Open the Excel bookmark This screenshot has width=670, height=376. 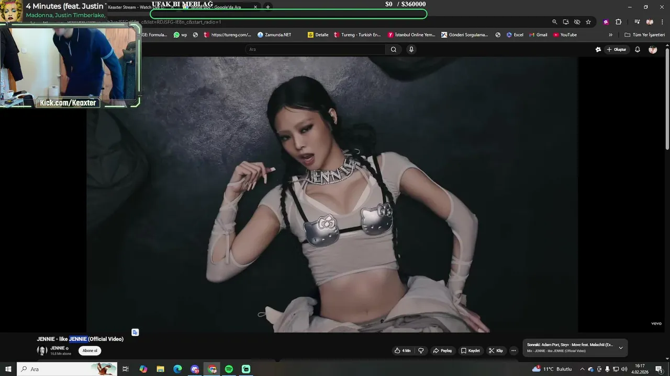pyautogui.click(x=515, y=35)
